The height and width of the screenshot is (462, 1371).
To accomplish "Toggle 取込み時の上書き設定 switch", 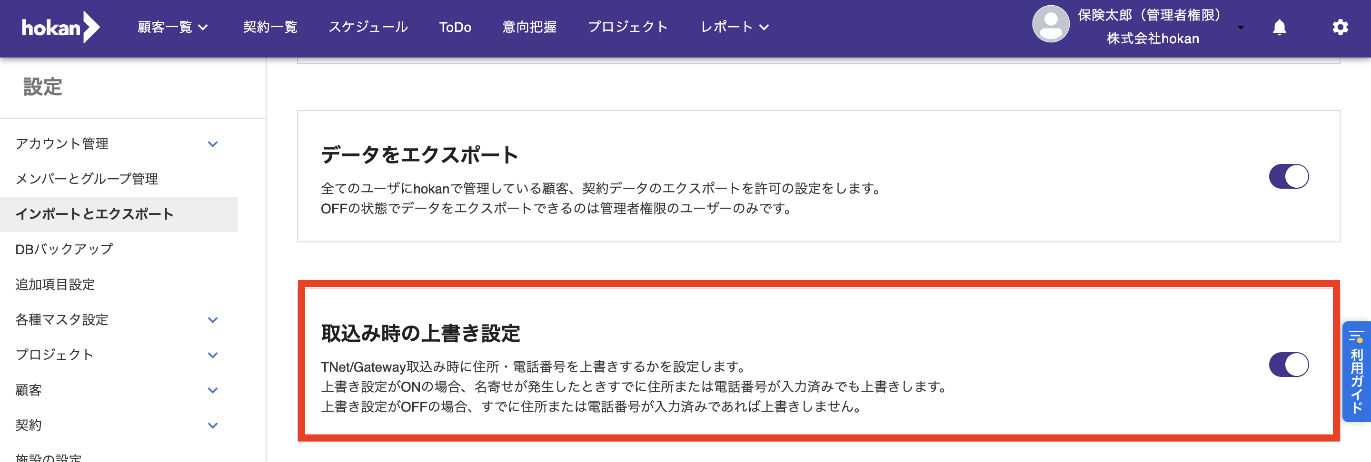I will coord(1289,365).
